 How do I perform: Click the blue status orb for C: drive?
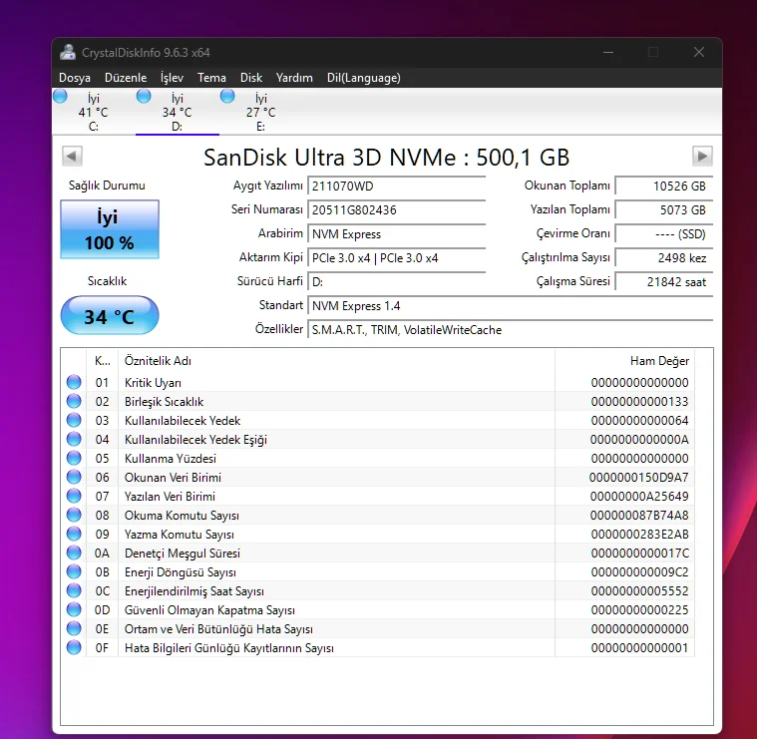coord(61,96)
